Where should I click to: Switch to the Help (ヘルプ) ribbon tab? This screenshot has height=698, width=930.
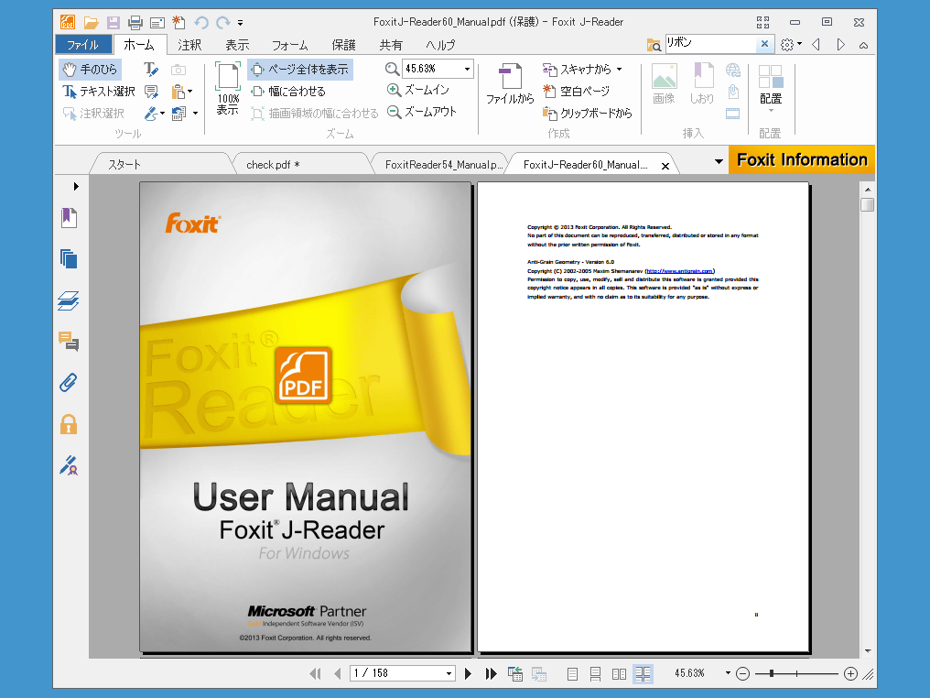[x=440, y=45]
